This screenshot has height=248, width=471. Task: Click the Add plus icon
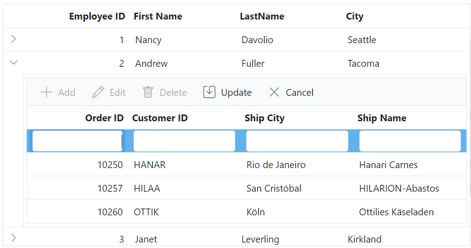47,92
